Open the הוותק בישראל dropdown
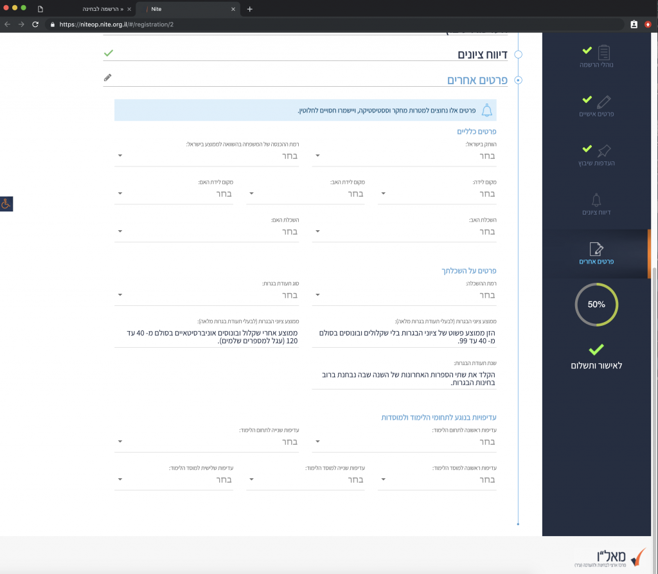 (405, 156)
